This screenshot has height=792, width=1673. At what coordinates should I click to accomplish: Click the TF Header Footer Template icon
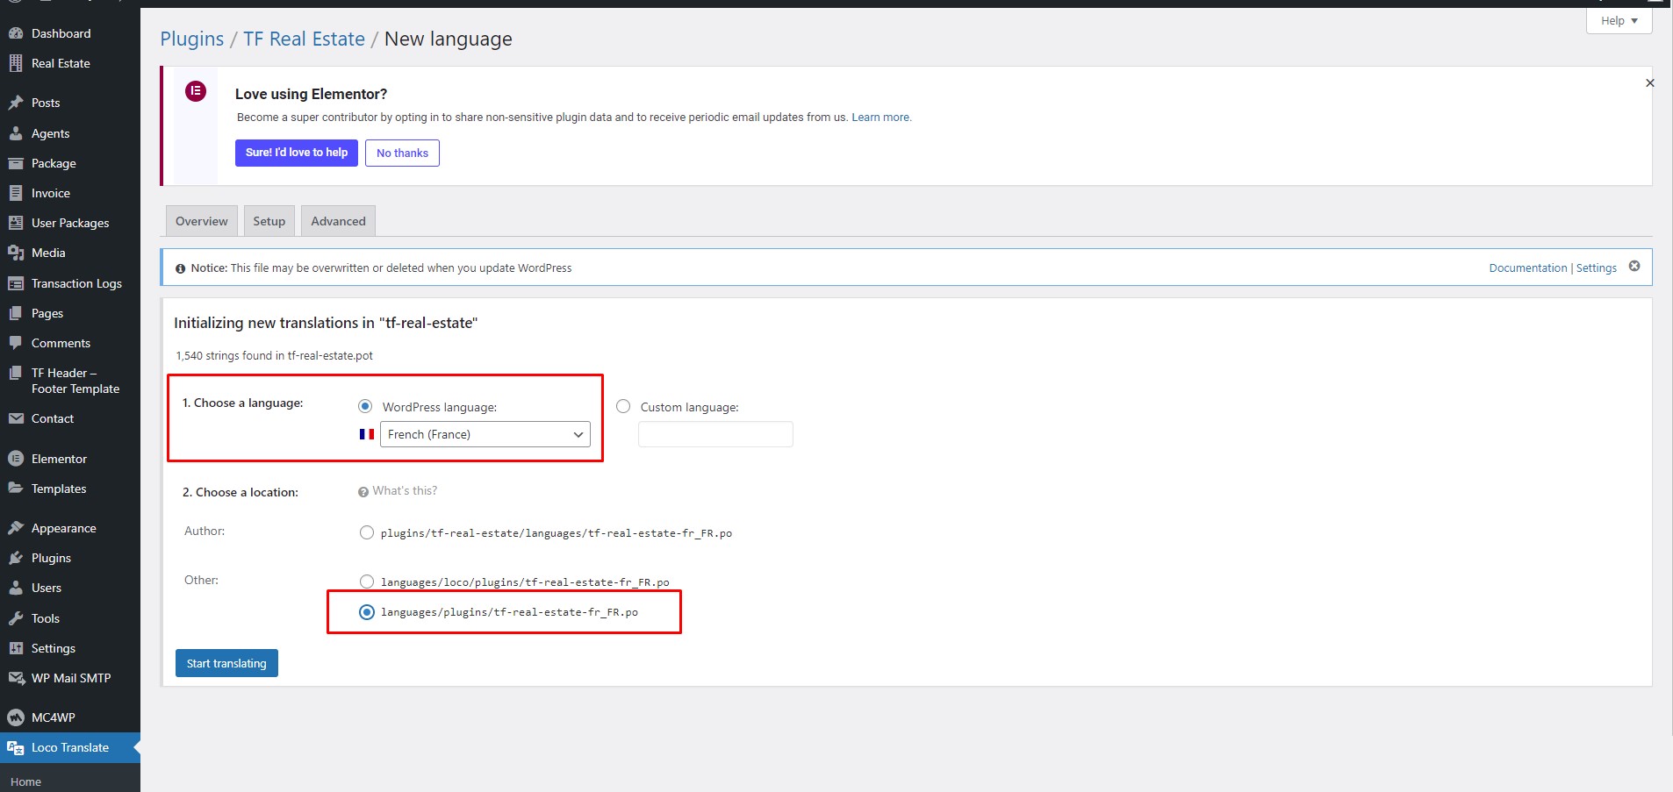16,373
